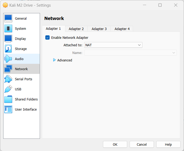Minimize the Settings window
Screen dimensions: 184x151
pyautogui.click(x=145, y=5)
